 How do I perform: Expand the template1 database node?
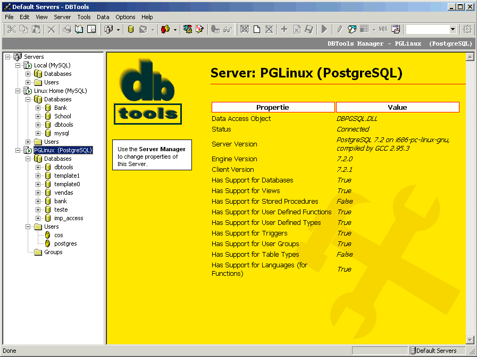[x=38, y=176]
